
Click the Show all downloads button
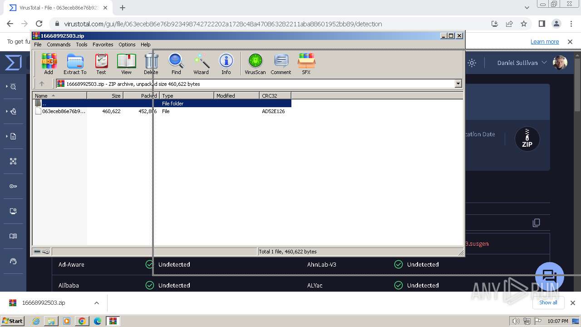pos(548,302)
